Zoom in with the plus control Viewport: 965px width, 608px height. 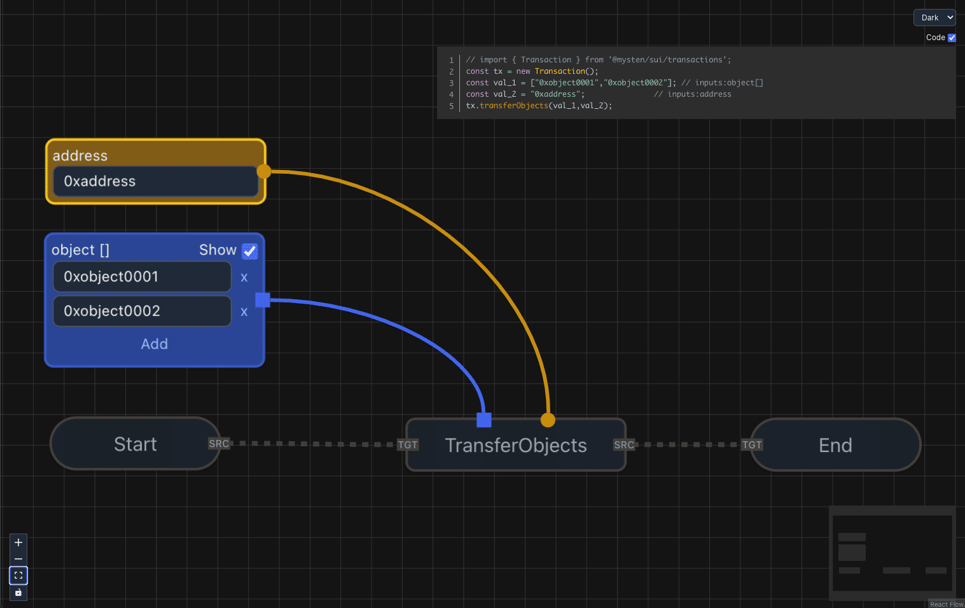click(18, 542)
